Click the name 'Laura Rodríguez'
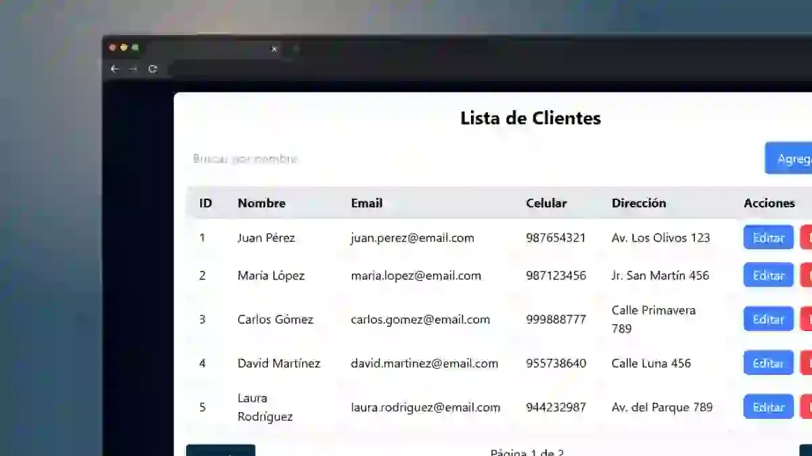Screen dimensions: 812x456 coord(265,407)
